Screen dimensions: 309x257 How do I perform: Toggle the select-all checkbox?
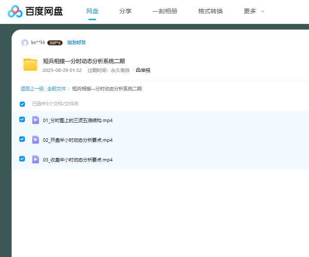coord(22,104)
